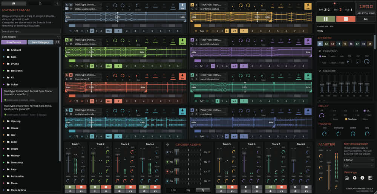Select the SOFT distortion mode
The image size is (377, 194).
323,57
